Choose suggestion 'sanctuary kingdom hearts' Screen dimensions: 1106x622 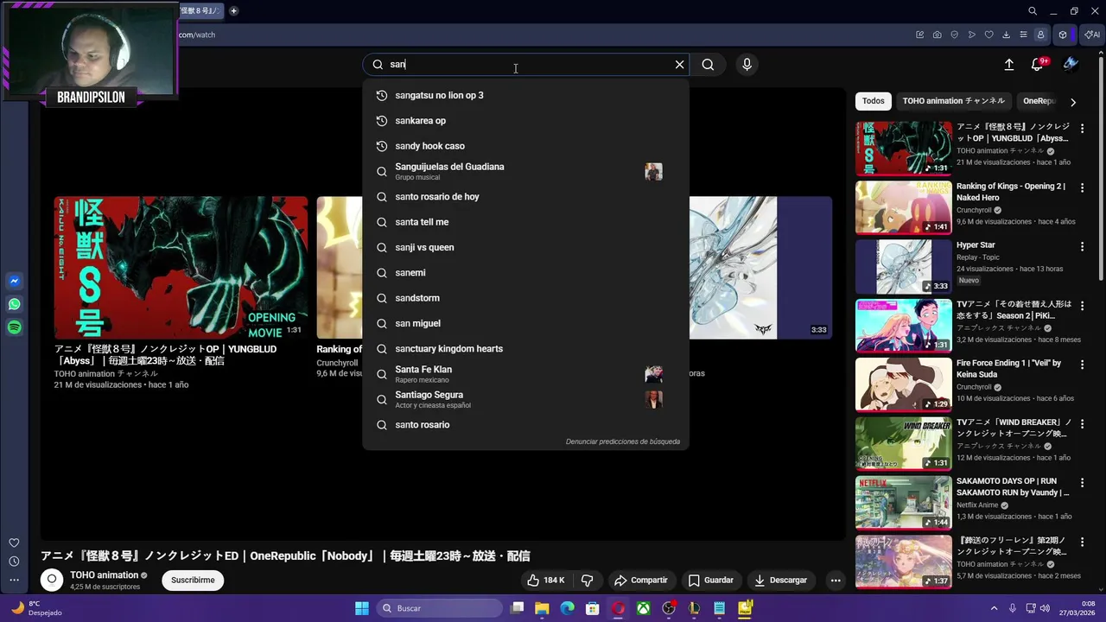525,349
